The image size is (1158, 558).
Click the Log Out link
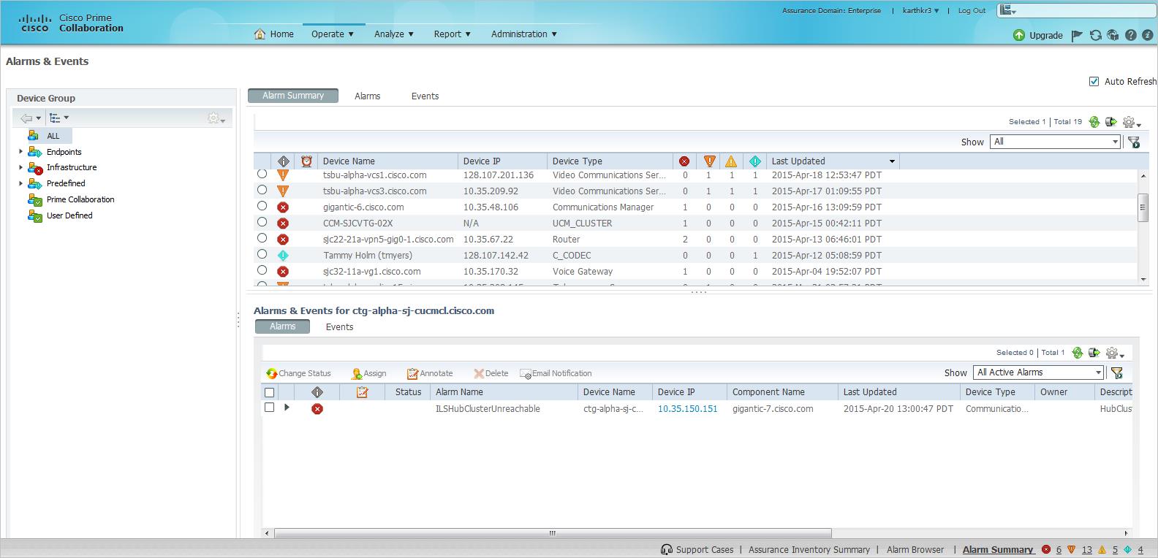pyautogui.click(x=972, y=11)
